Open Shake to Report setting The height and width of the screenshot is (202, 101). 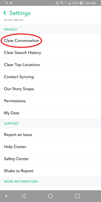tap(51, 171)
